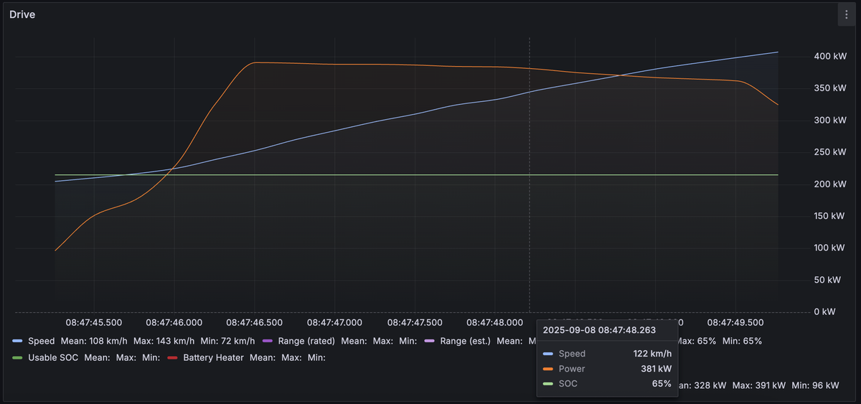Click the Drive panel title
861x404 pixels.
pos(22,14)
